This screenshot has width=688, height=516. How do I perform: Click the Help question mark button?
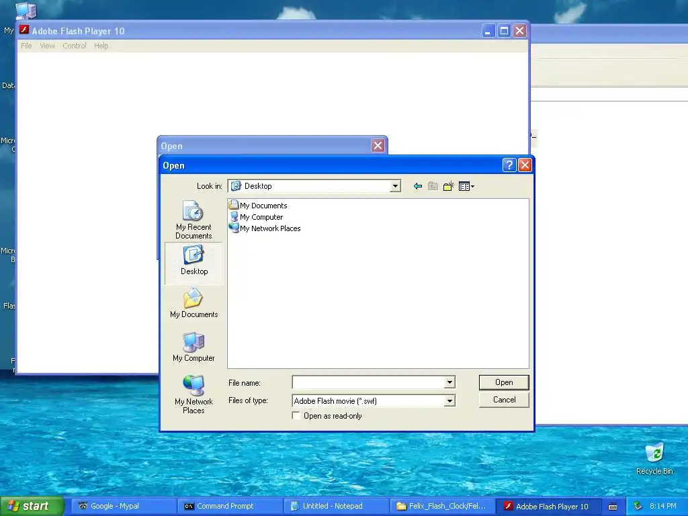coord(509,165)
